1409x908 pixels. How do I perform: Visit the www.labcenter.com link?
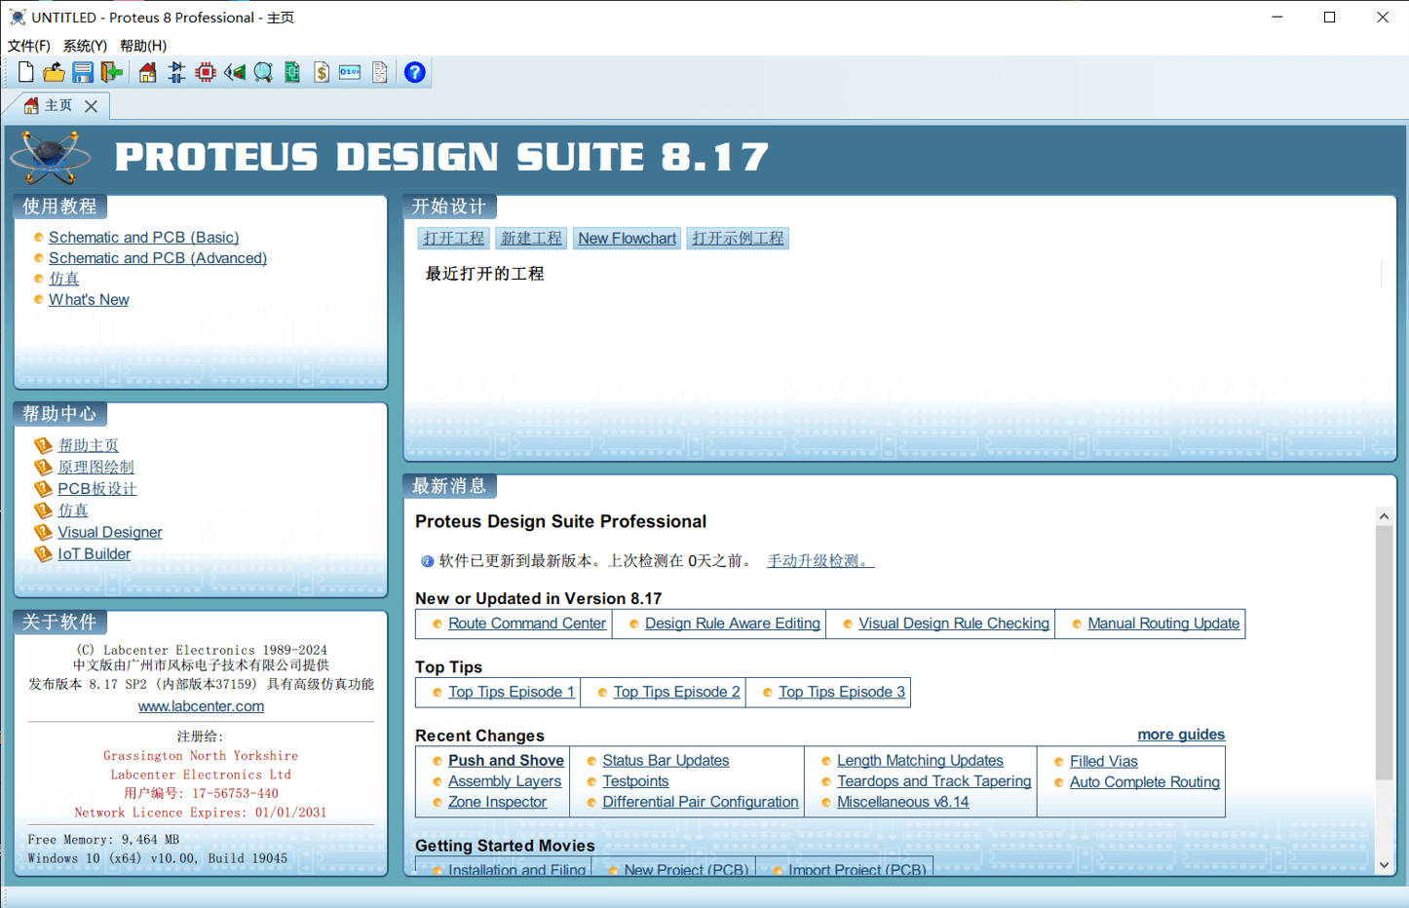pyautogui.click(x=201, y=706)
